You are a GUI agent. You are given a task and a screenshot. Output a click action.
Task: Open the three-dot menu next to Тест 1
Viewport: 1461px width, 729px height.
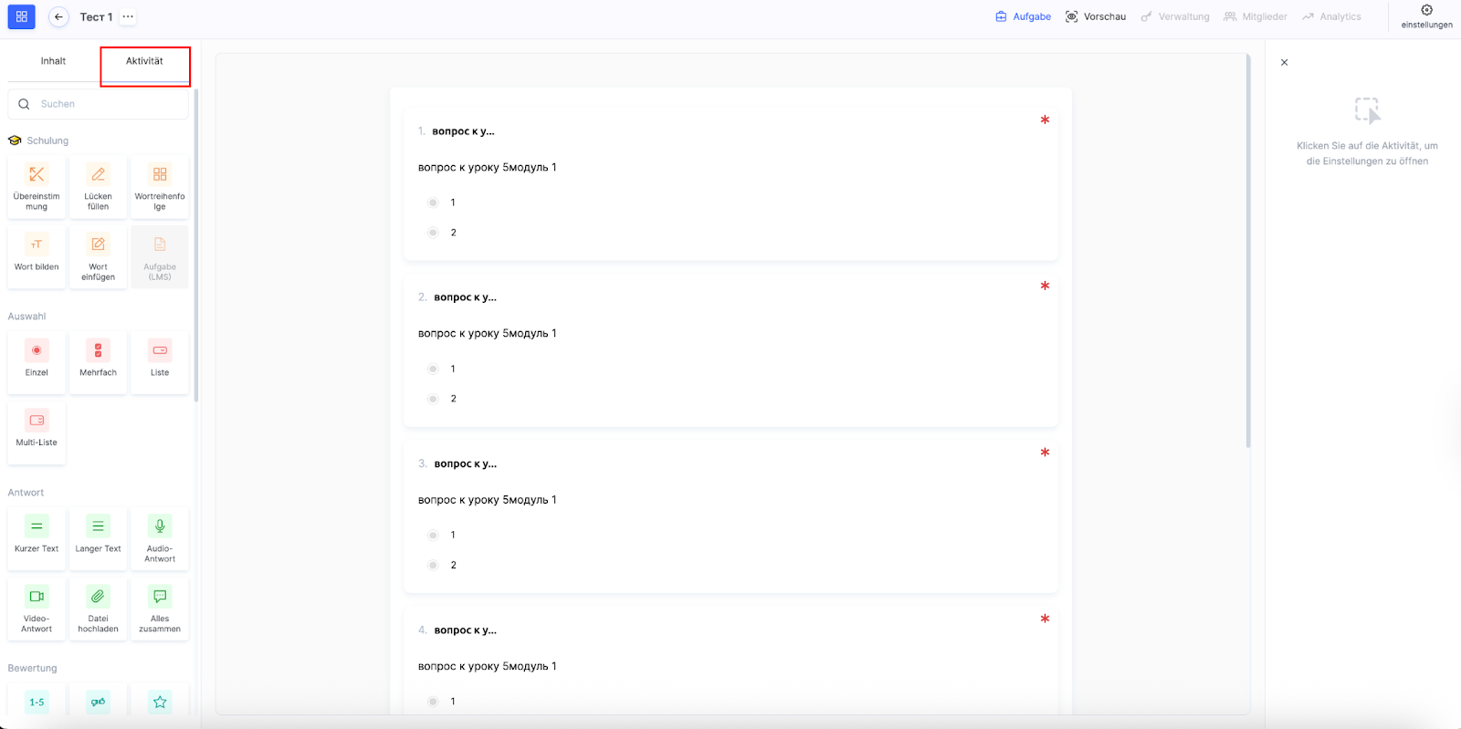[128, 16]
